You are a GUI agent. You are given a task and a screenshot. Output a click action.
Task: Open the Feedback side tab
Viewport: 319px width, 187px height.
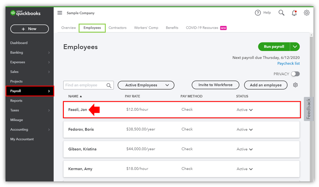coord(308,109)
